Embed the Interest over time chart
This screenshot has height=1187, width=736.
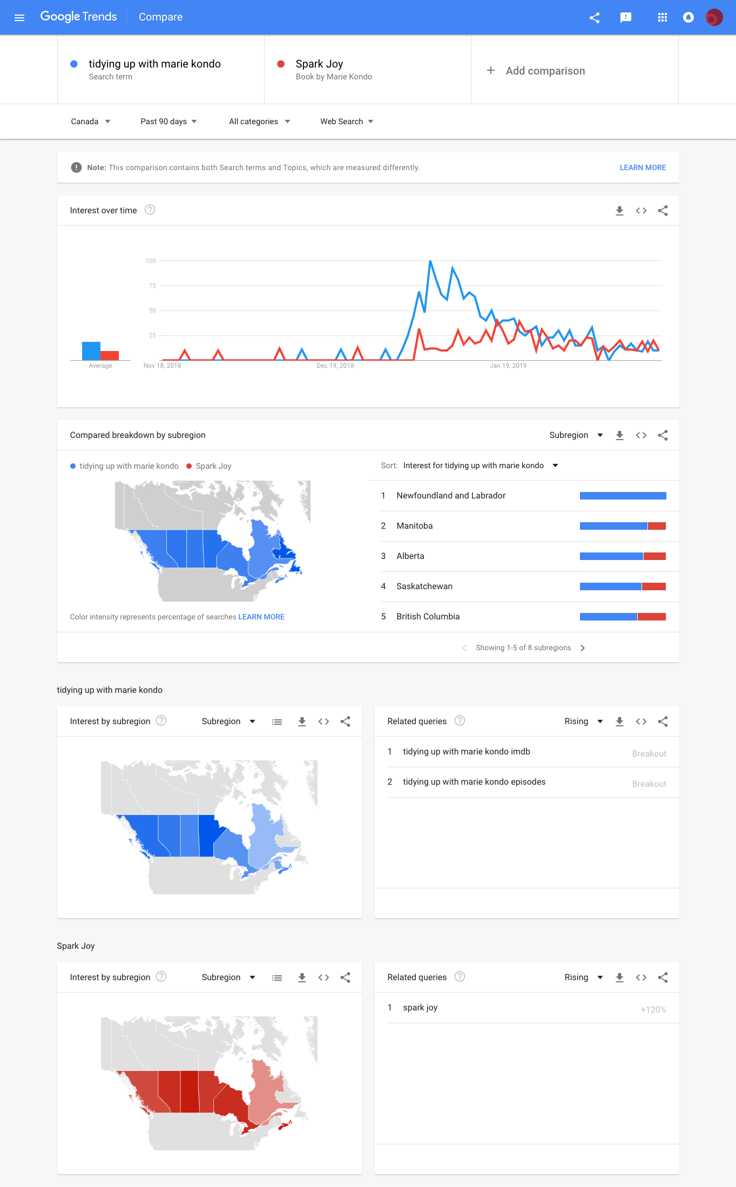(x=641, y=211)
